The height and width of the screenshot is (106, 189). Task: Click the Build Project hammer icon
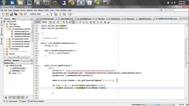tap(51, 14)
